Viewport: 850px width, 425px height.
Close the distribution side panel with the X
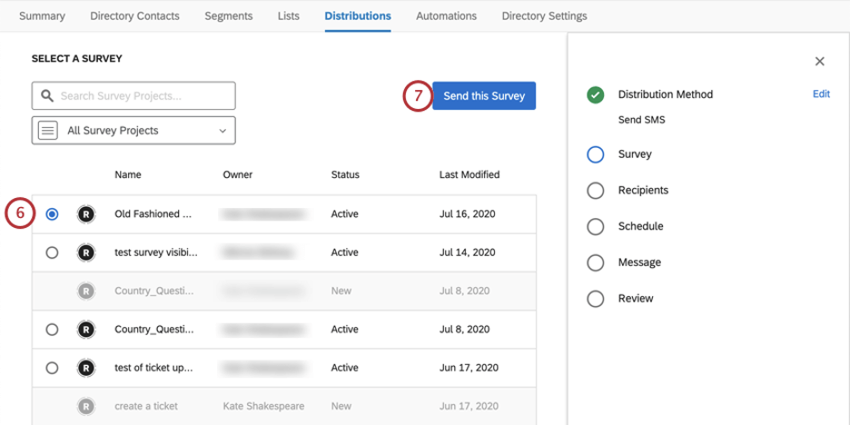(819, 62)
